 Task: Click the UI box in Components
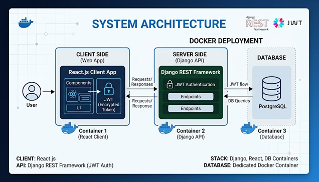79,108
